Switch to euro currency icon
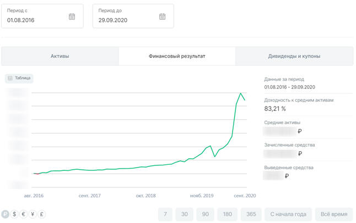Image resolution: width=356 pixels, height=223 pixels. point(23,214)
